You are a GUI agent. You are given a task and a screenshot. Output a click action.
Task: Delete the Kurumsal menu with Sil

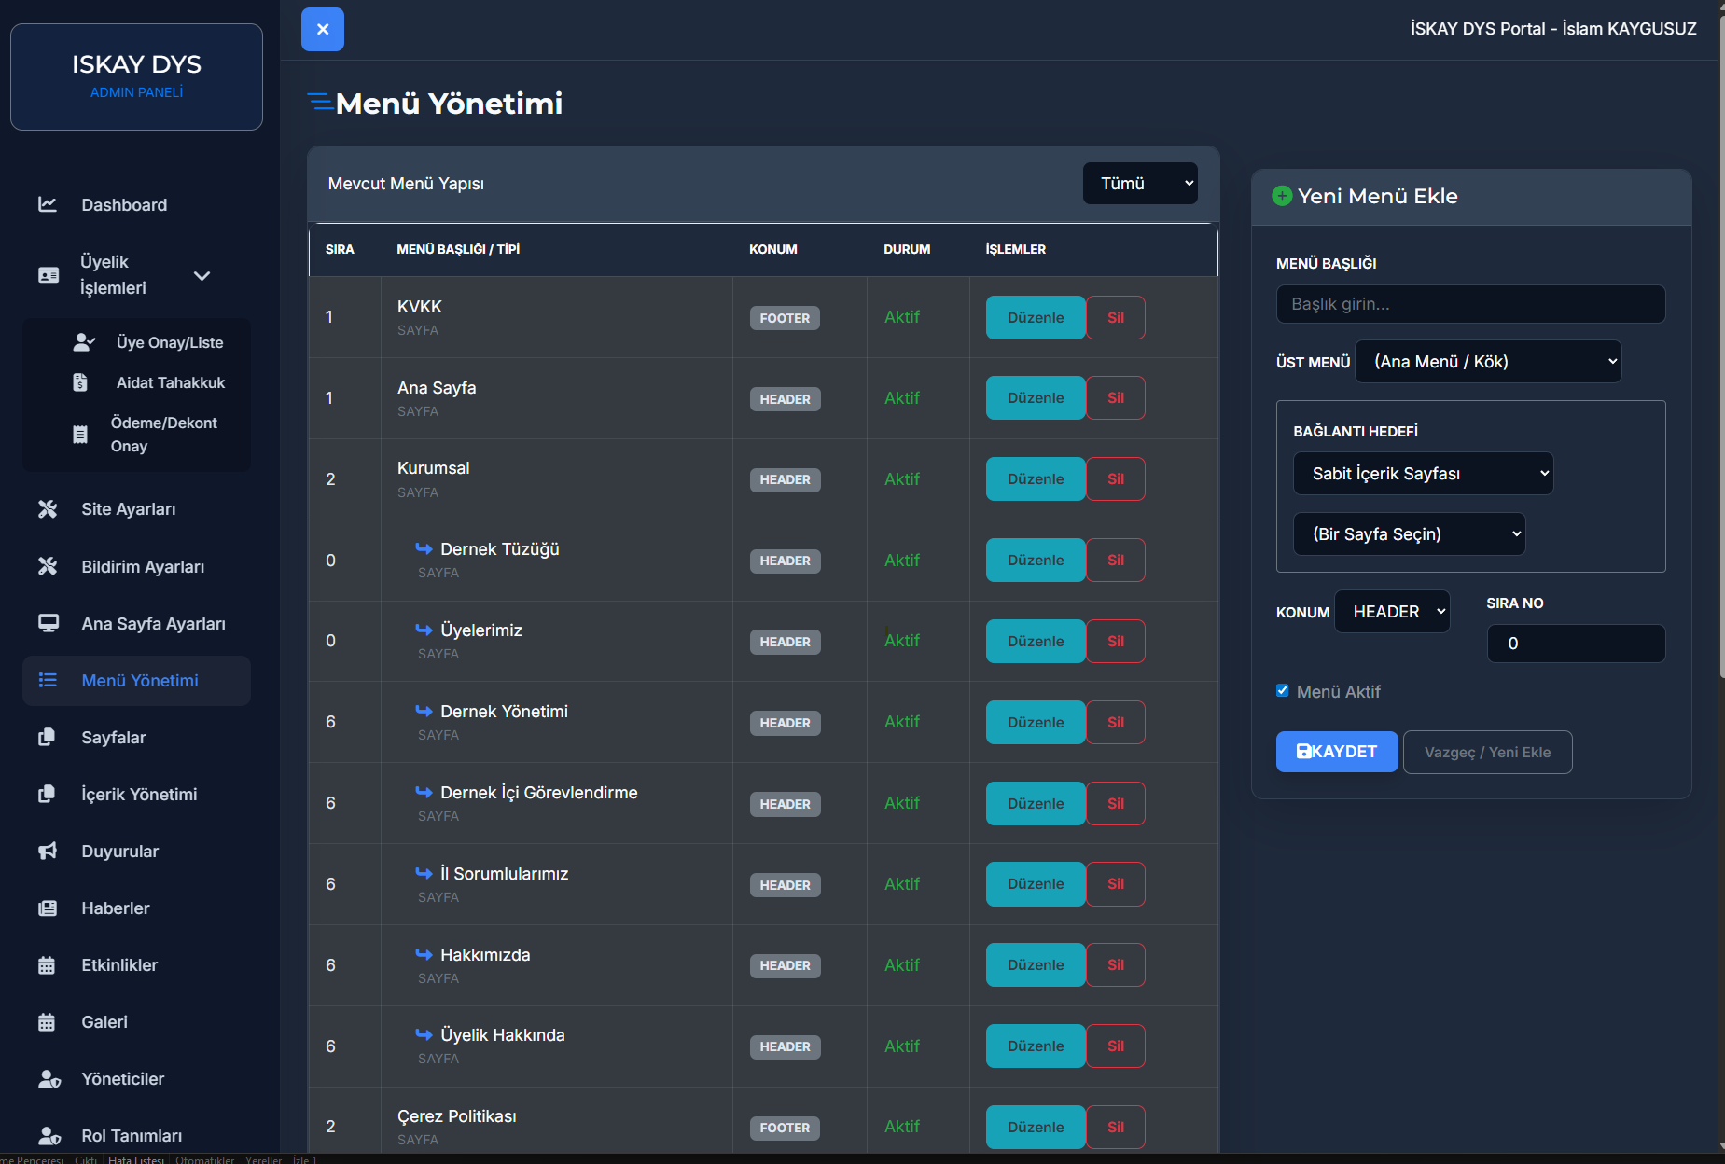pyautogui.click(x=1115, y=479)
